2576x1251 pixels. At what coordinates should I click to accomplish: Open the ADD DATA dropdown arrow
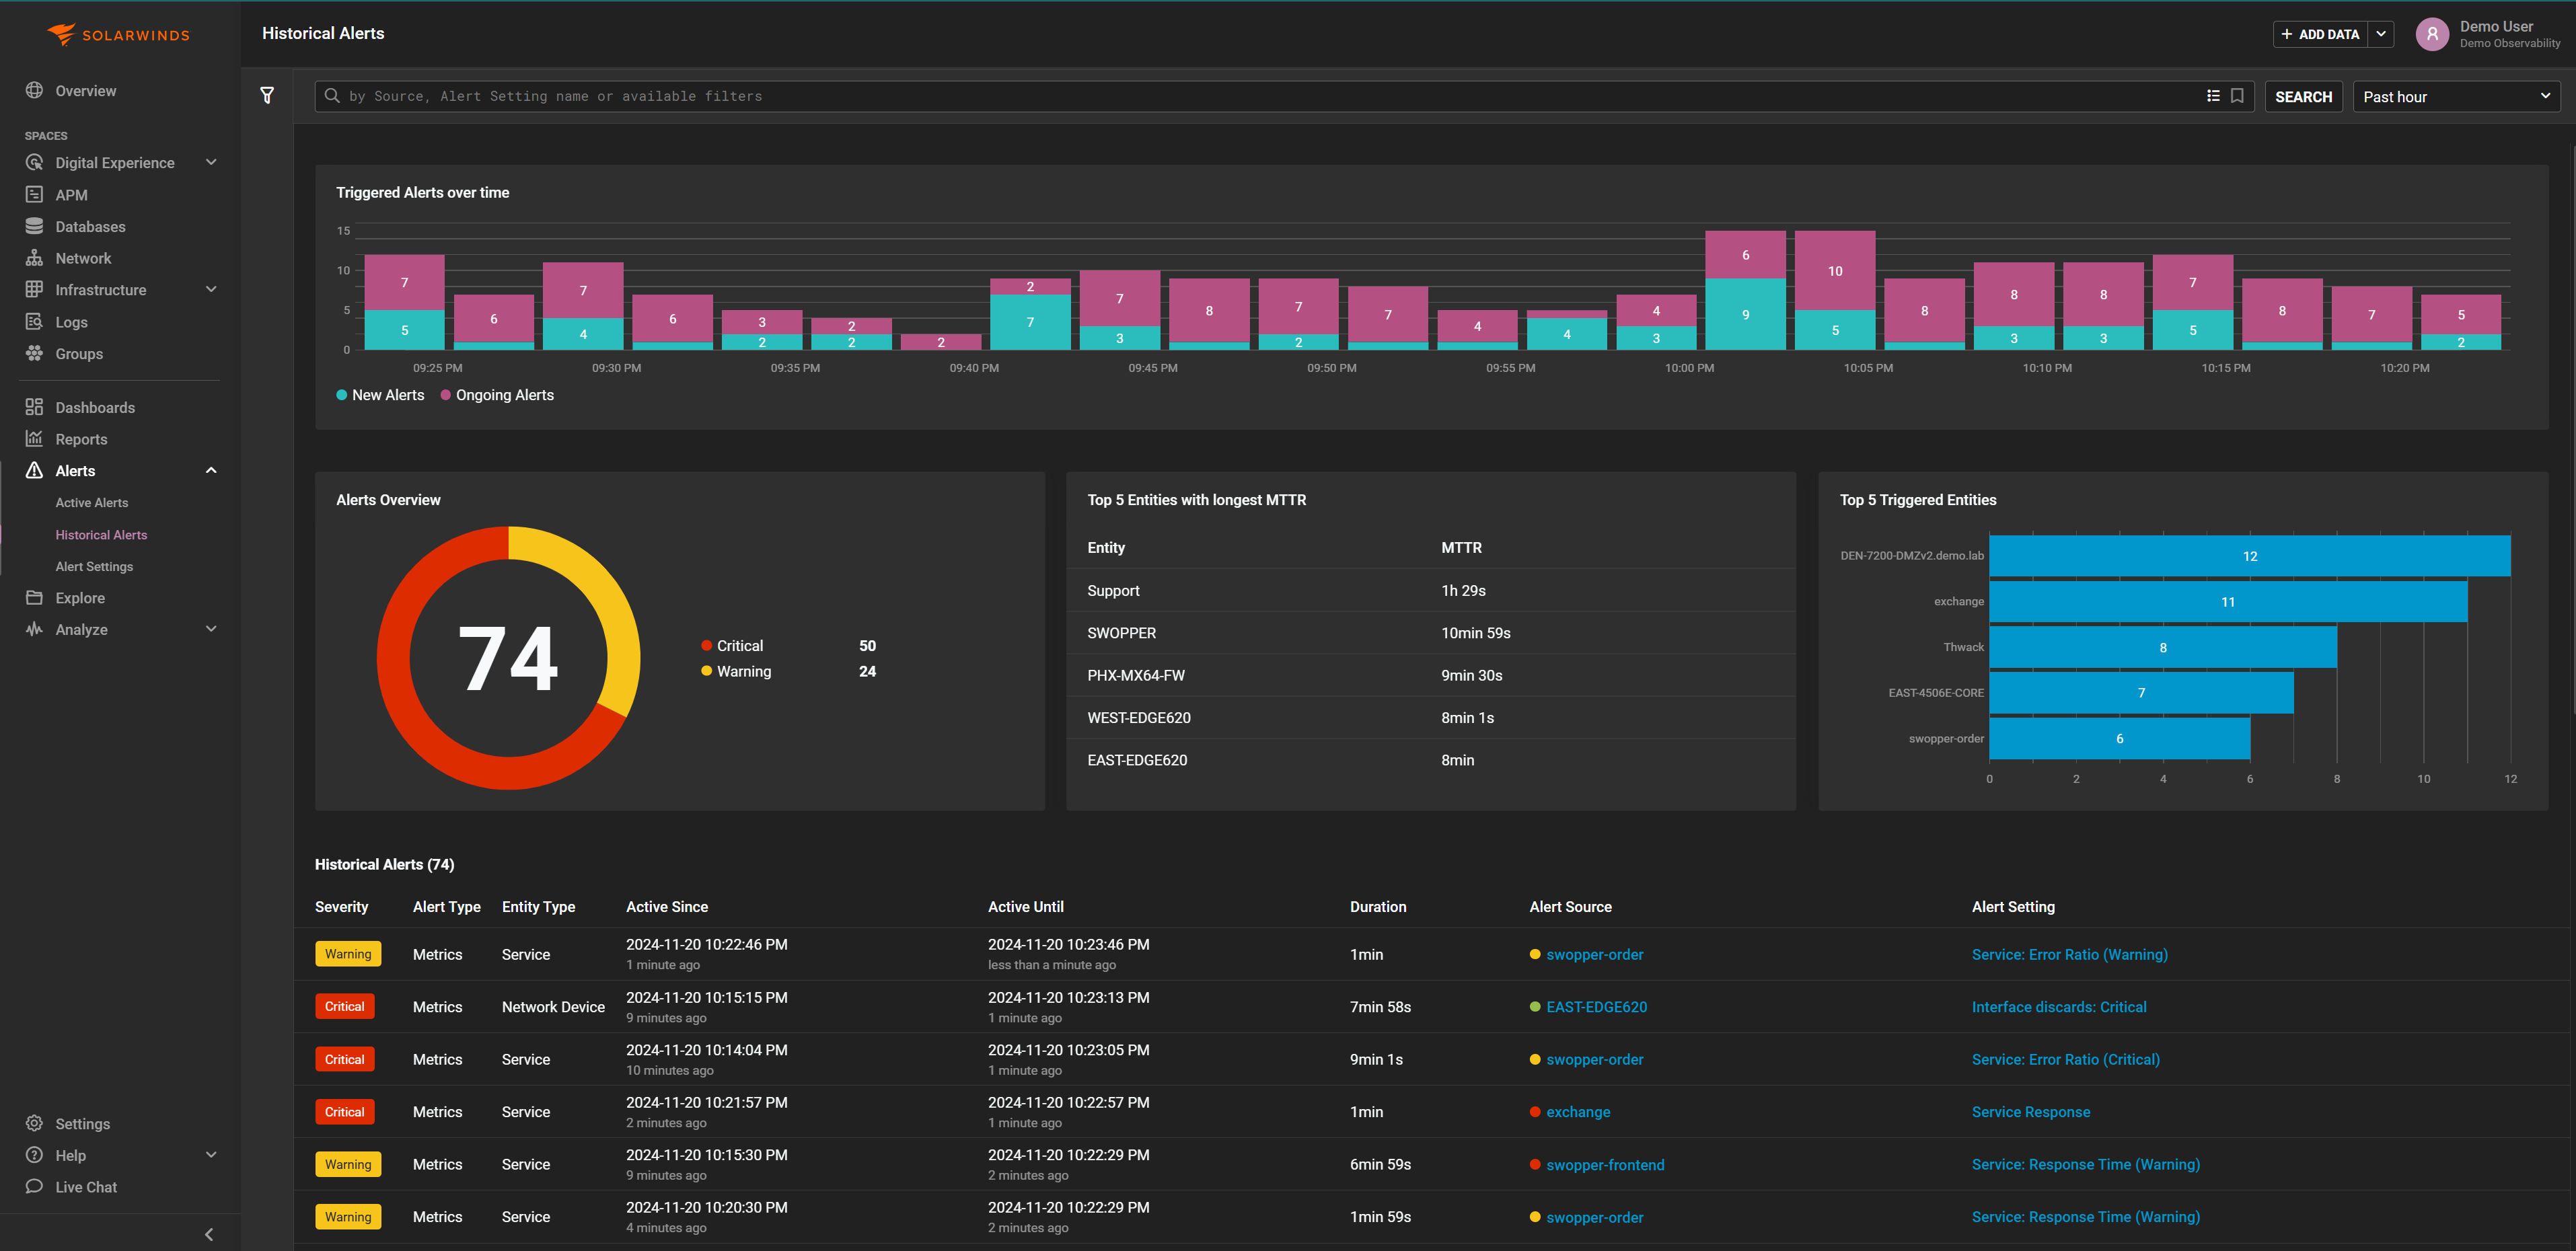(2381, 33)
